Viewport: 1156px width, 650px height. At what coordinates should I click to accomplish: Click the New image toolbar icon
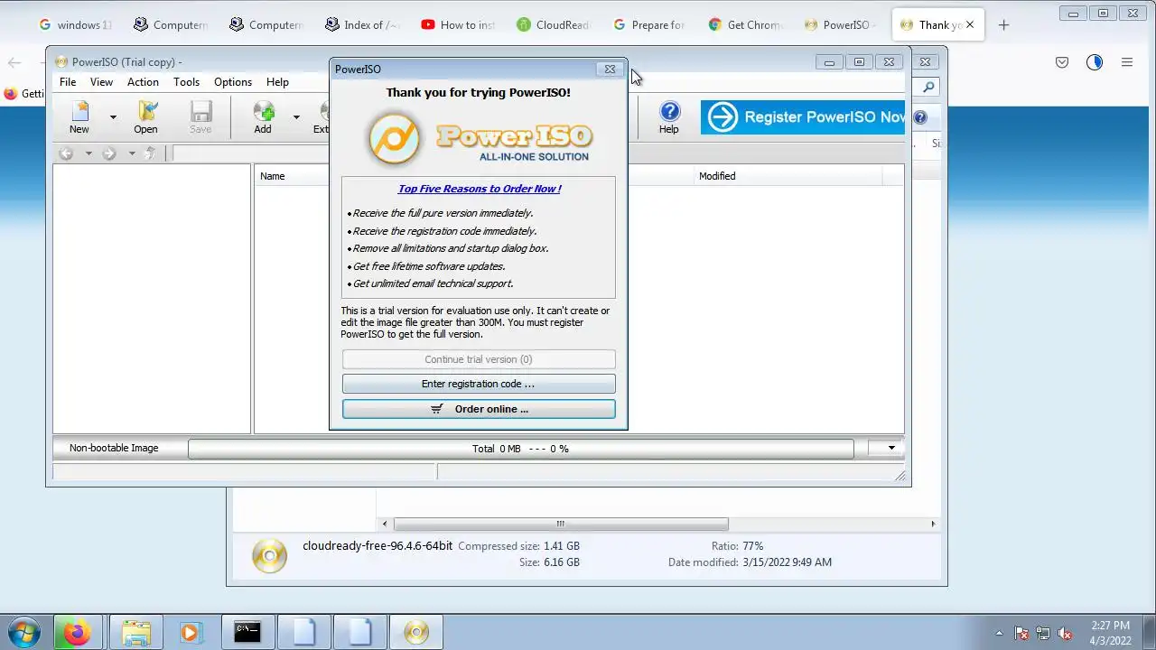point(79,117)
